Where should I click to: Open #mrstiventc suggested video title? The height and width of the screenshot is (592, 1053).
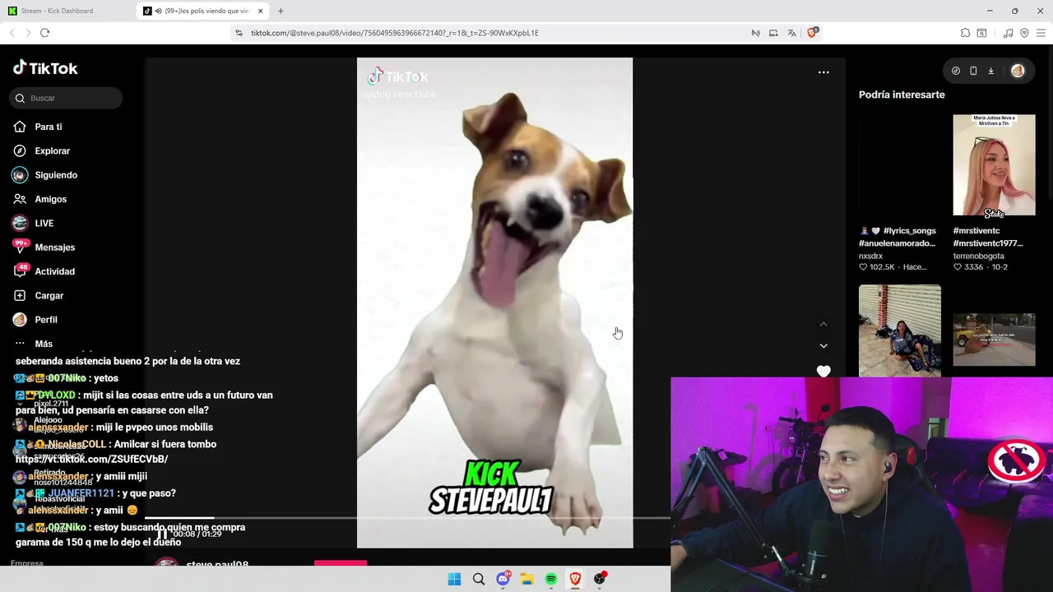988,237
